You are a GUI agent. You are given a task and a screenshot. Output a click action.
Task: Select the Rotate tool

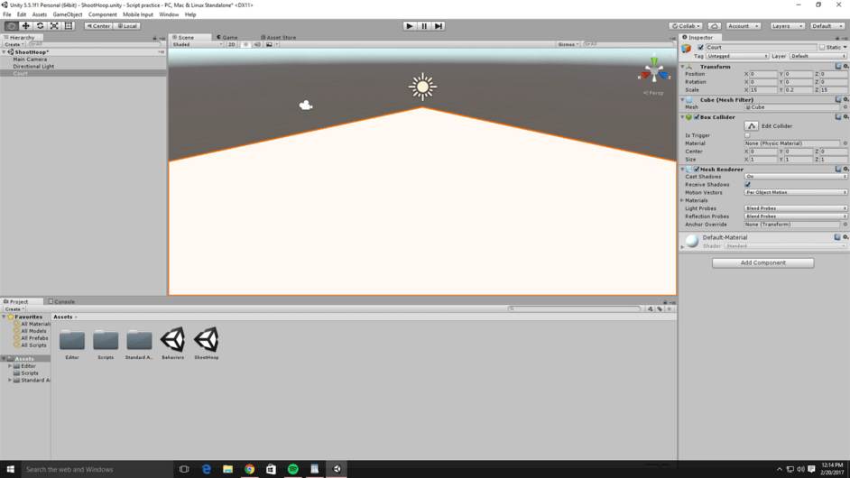click(x=40, y=26)
